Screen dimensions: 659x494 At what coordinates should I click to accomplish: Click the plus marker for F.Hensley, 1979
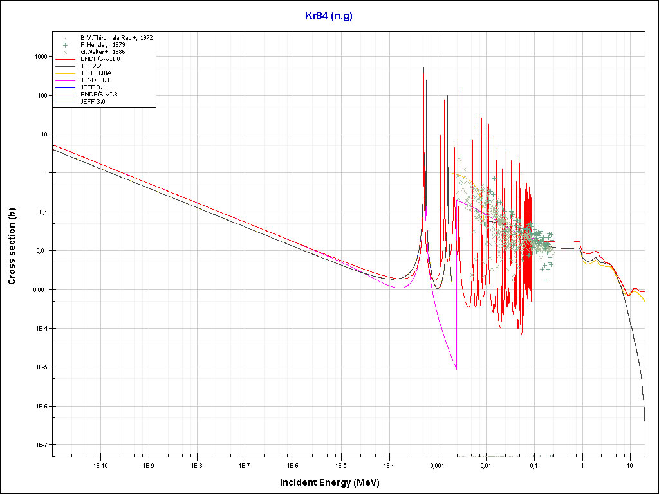66,45
